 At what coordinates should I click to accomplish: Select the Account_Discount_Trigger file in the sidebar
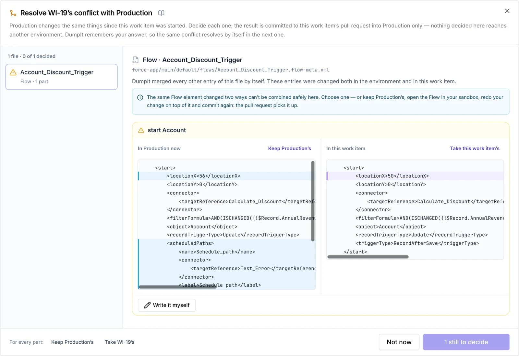pyautogui.click(x=62, y=77)
